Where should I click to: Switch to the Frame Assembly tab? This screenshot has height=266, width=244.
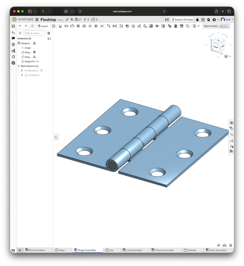163,250
